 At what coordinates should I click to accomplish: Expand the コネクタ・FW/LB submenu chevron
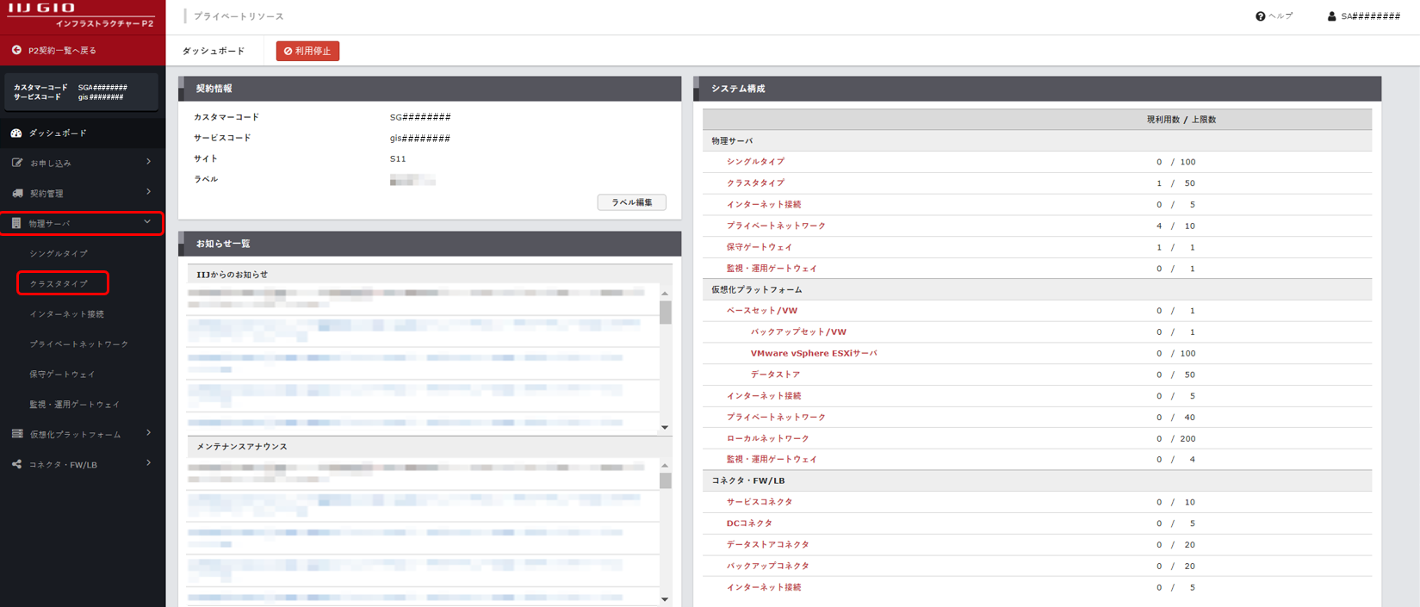click(149, 463)
